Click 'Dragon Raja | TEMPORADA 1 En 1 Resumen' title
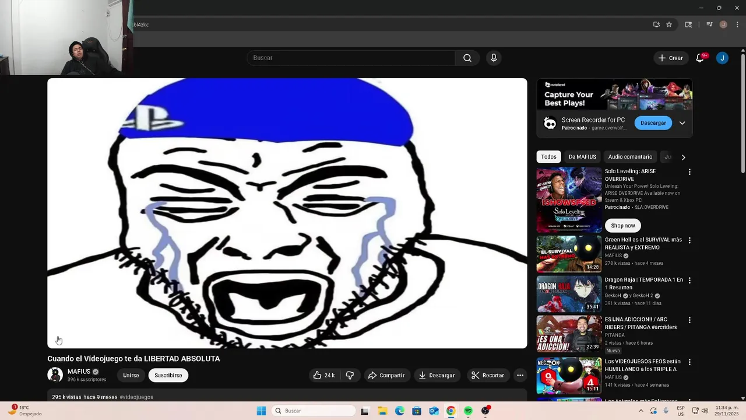This screenshot has height=420, width=746. coord(643,284)
